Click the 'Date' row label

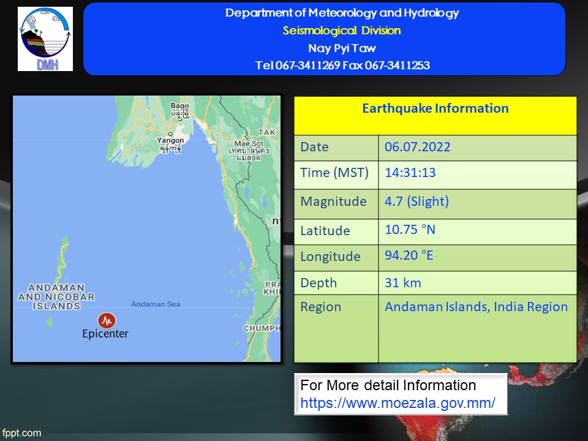314,147
